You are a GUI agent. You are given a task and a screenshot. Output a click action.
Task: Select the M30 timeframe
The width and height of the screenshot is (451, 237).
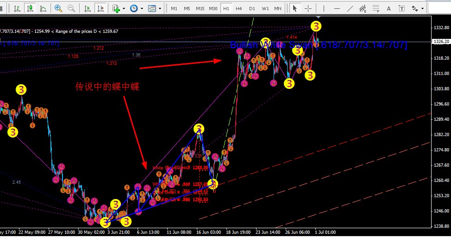213,9
